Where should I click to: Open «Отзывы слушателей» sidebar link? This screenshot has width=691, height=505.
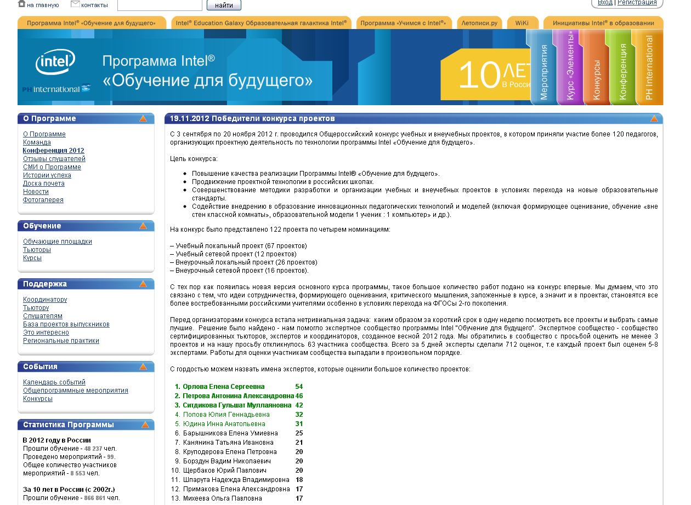(54, 159)
